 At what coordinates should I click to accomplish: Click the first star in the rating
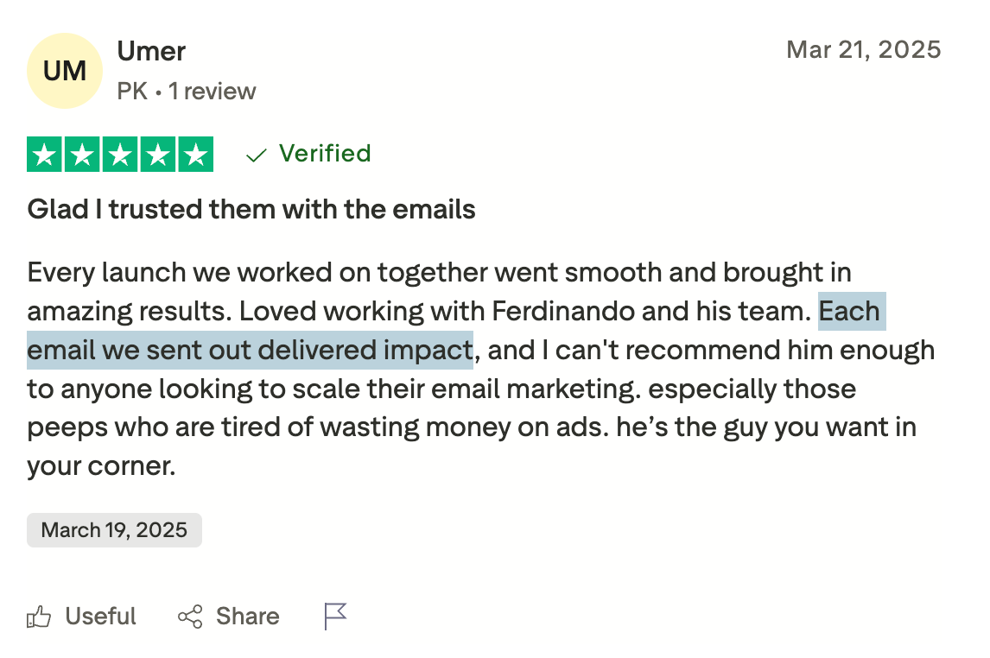coord(46,155)
